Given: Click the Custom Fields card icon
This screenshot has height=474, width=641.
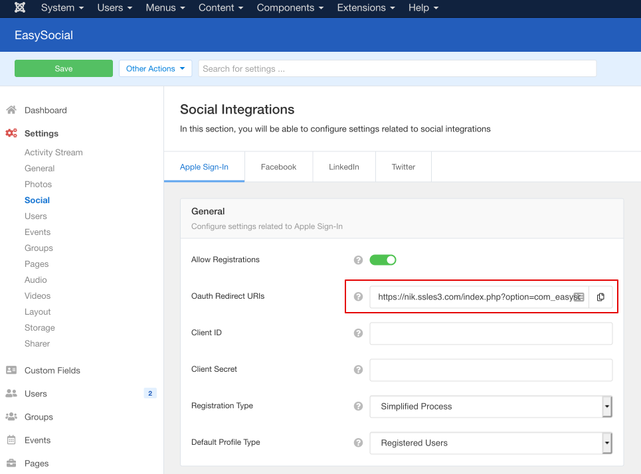Looking at the screenshot, I should tap(11, 370).
